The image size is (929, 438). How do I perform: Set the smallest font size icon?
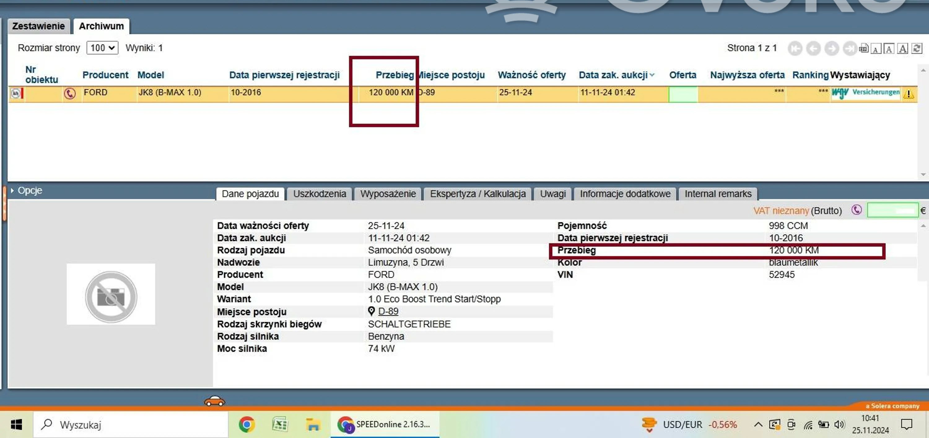[x=876, y=49]
